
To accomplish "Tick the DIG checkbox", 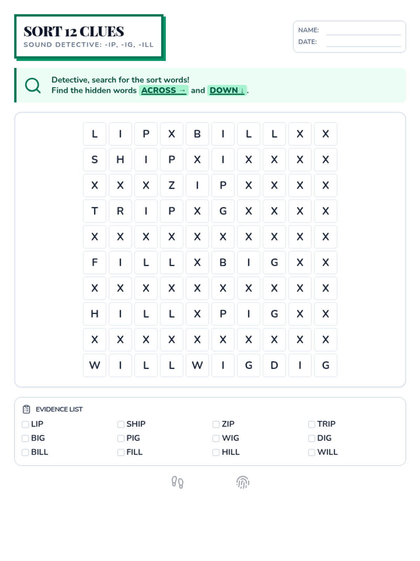I will coord(311,438).
